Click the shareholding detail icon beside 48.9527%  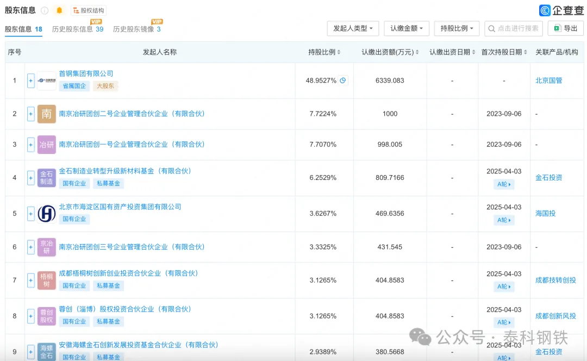click(x=342, y=80)
